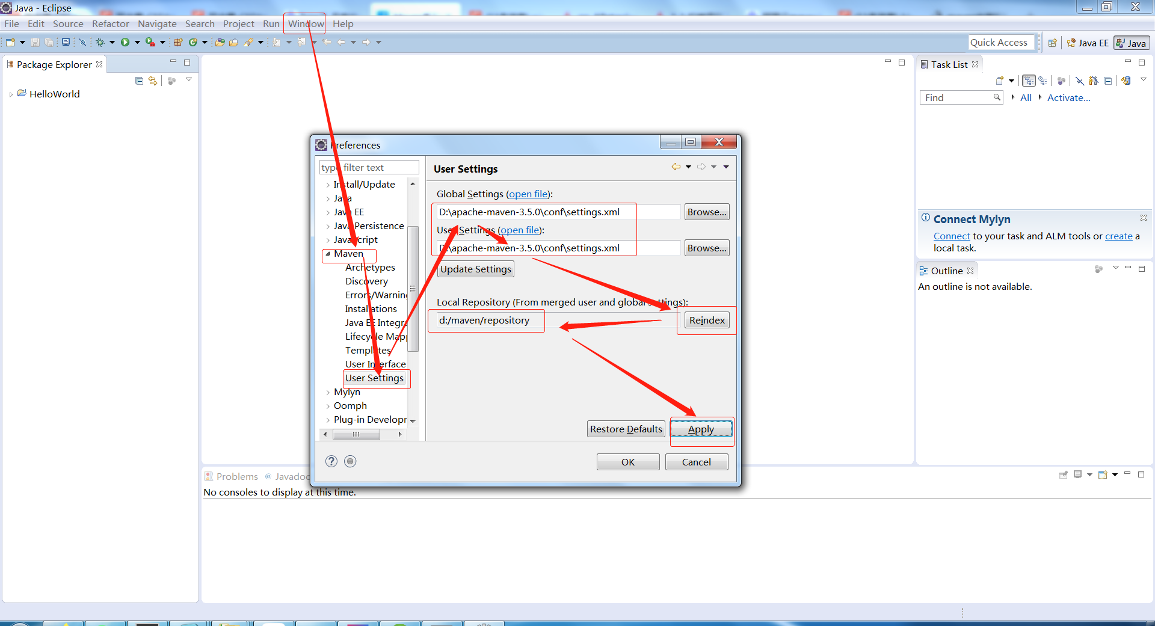Image resolution: width=1155 pixels, height=626 pixels.
Task: Click the Apply button
Action: point(701,429)
